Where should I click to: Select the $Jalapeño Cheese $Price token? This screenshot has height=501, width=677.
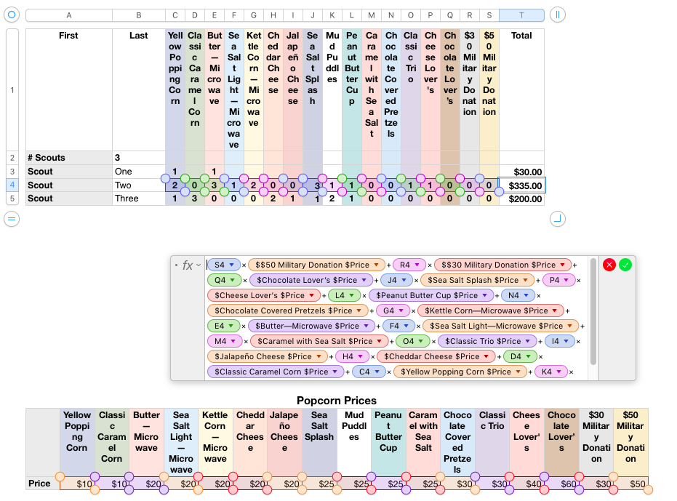pos(268,356)
